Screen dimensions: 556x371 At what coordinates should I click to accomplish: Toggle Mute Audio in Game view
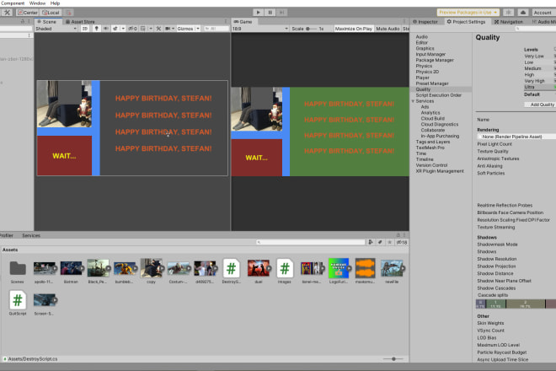(x=388, y=29)
